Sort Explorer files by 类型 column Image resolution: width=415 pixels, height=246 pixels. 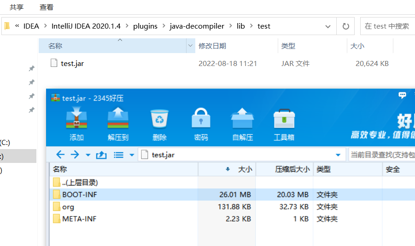pos(312,46)
